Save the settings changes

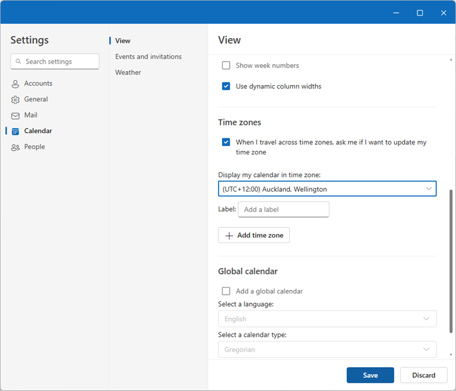370,375
